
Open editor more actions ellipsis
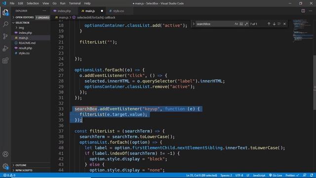(x=311, y=11)
